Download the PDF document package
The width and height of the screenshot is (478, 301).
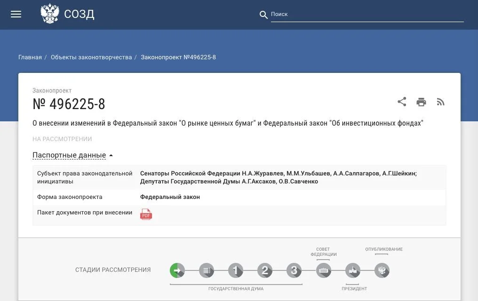tap(146, 214)
